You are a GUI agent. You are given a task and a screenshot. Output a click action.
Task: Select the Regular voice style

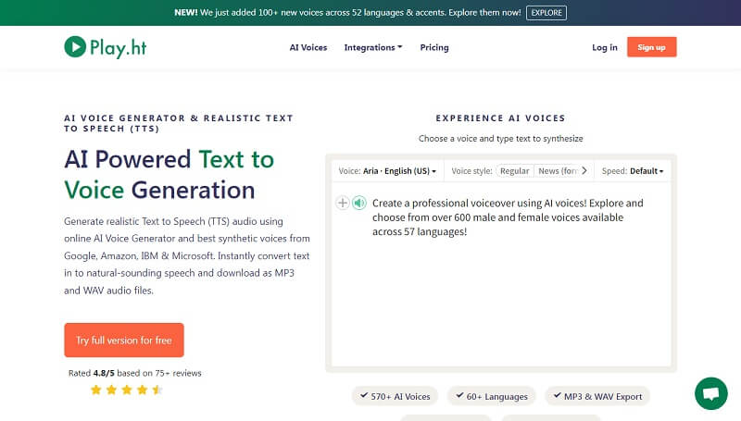coord(514,171)
